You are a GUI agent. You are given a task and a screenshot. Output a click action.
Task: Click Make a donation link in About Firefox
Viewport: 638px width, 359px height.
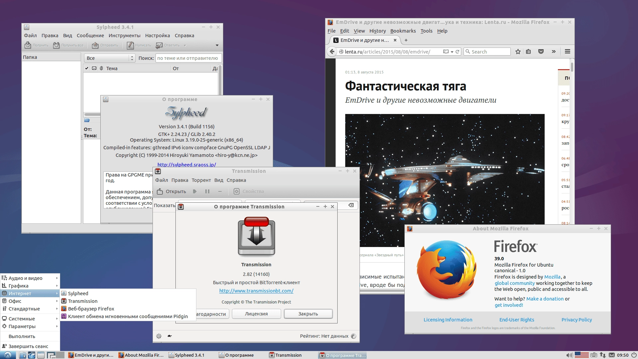pyautogui.click(x=545, y=299)
